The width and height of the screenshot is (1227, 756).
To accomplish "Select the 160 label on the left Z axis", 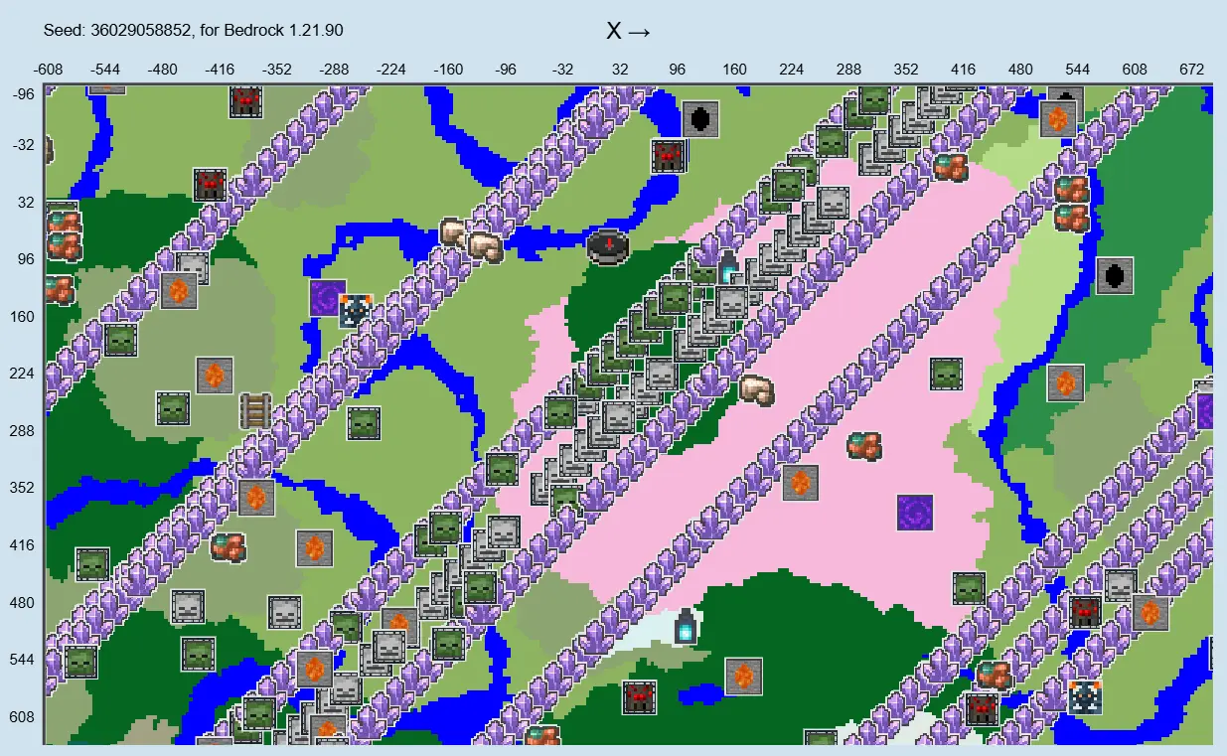I will 22,317.
